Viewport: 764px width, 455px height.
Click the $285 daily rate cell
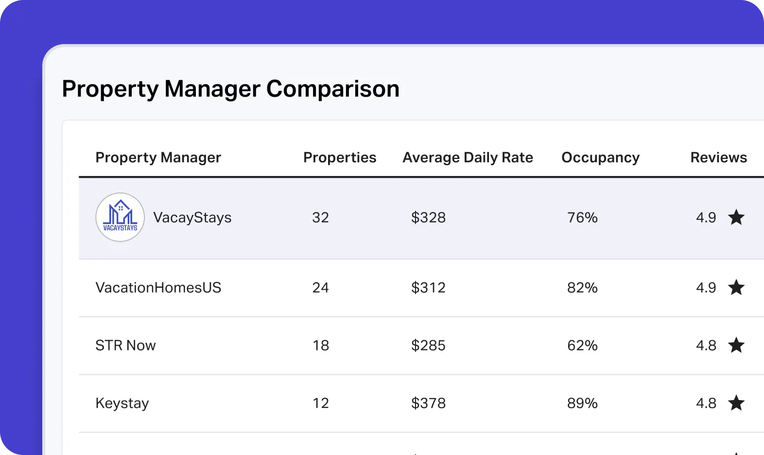coord(428,345)
